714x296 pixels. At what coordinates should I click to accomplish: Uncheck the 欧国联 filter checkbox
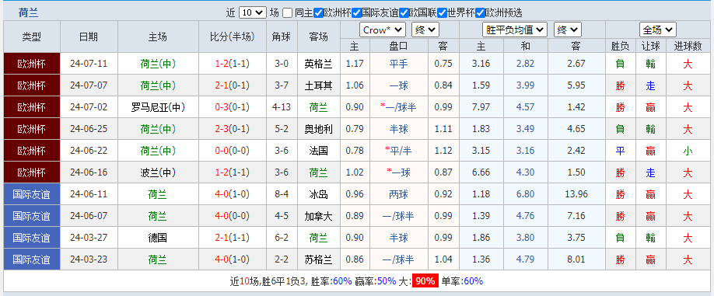404,12
